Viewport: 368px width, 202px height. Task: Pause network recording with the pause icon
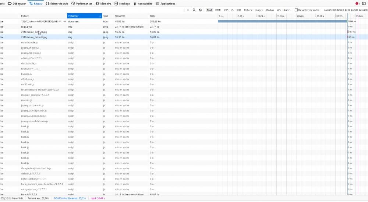coord(188,10)
